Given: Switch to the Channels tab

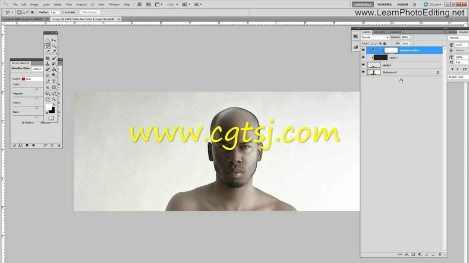Looking at the screenshot, I should (x=395, y=32).
